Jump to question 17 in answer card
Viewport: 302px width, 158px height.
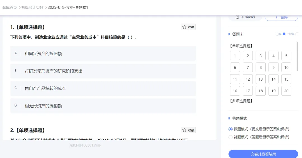tap(248, 91)
